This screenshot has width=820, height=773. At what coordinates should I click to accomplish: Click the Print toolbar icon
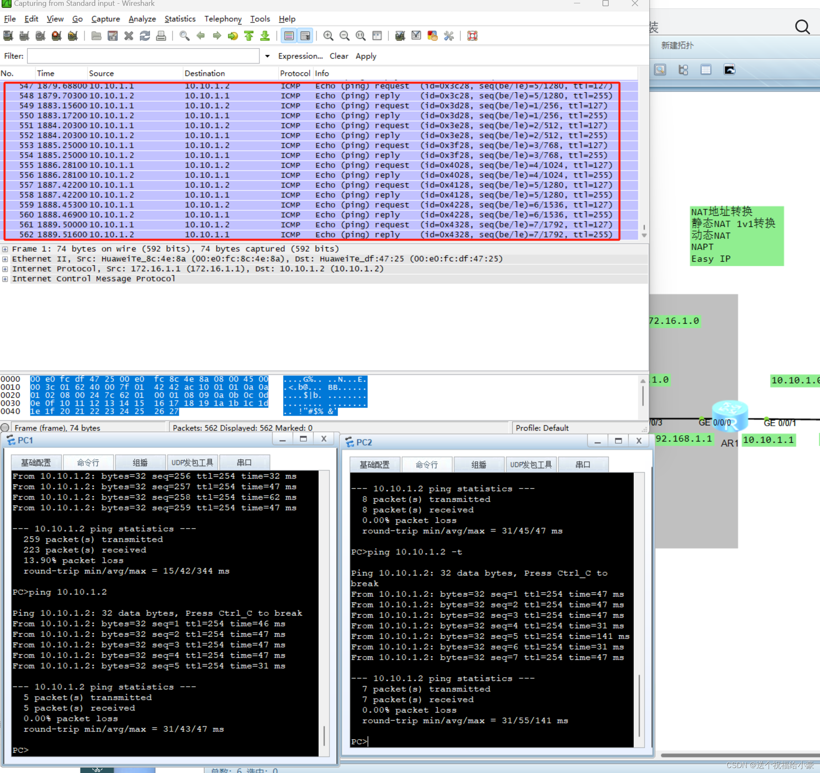point(161,36)
